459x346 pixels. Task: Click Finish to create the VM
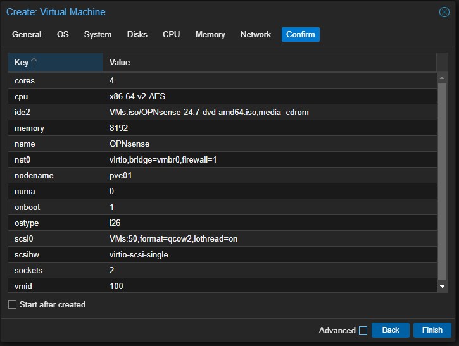click(x=432, y=330)
